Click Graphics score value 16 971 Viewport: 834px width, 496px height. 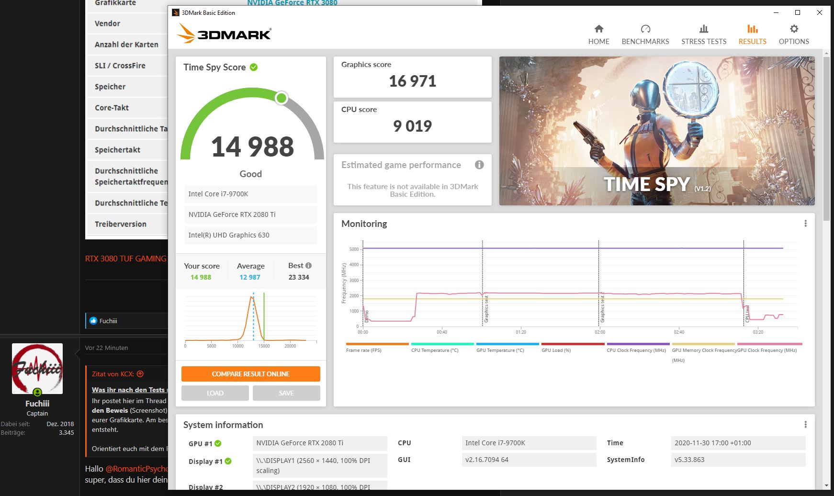click(412, 81)
